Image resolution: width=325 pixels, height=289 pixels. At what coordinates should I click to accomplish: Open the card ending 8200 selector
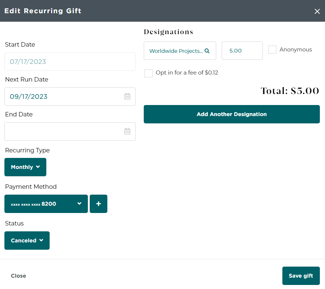[x=46, y=204]
